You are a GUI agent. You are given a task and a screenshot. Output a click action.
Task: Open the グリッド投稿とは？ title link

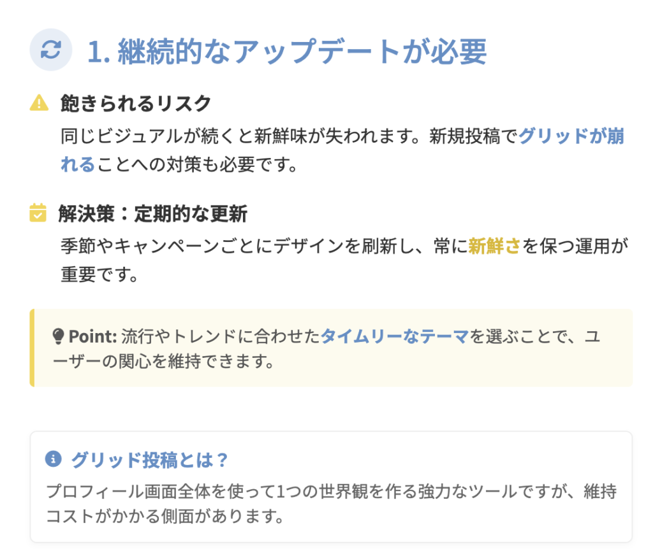(150, 459)
